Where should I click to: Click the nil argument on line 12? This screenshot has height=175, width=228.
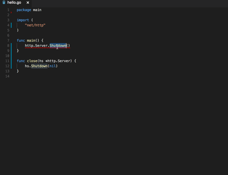tap(53, 66)
